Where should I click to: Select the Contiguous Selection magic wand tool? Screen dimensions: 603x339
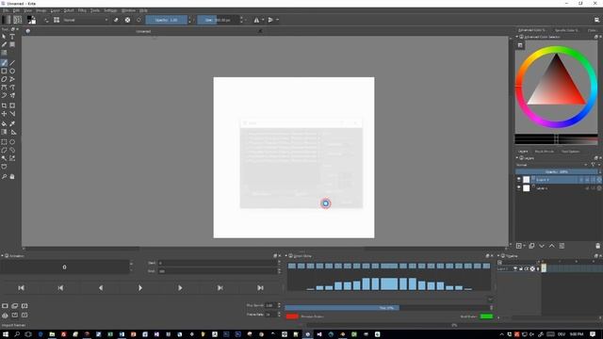click(4, 158)
